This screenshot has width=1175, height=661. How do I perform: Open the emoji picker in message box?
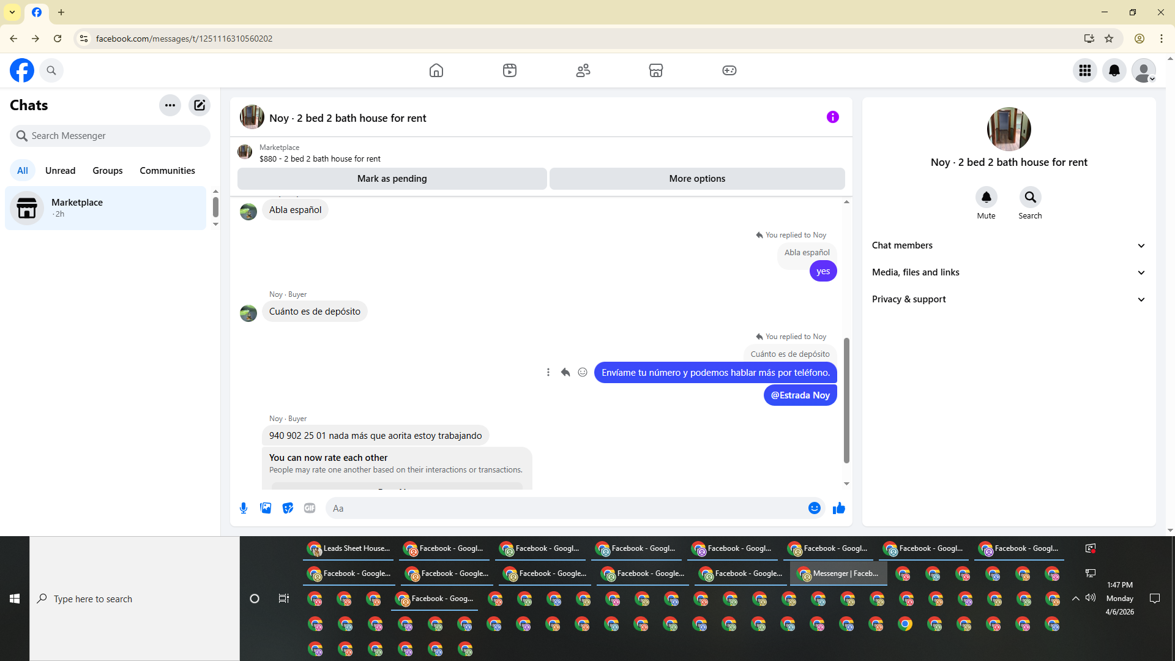[815, 508]
